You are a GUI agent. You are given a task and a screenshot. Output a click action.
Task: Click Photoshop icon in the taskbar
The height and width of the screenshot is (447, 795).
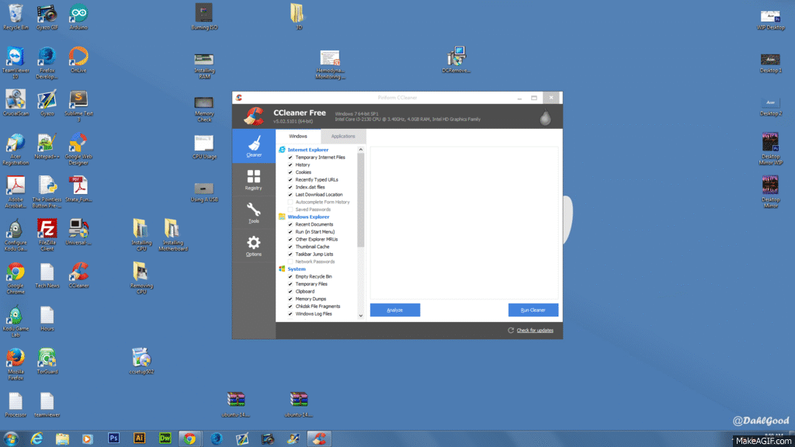click(113, 438)
